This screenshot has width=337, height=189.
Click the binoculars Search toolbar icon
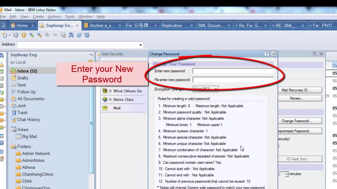[71, 35]
